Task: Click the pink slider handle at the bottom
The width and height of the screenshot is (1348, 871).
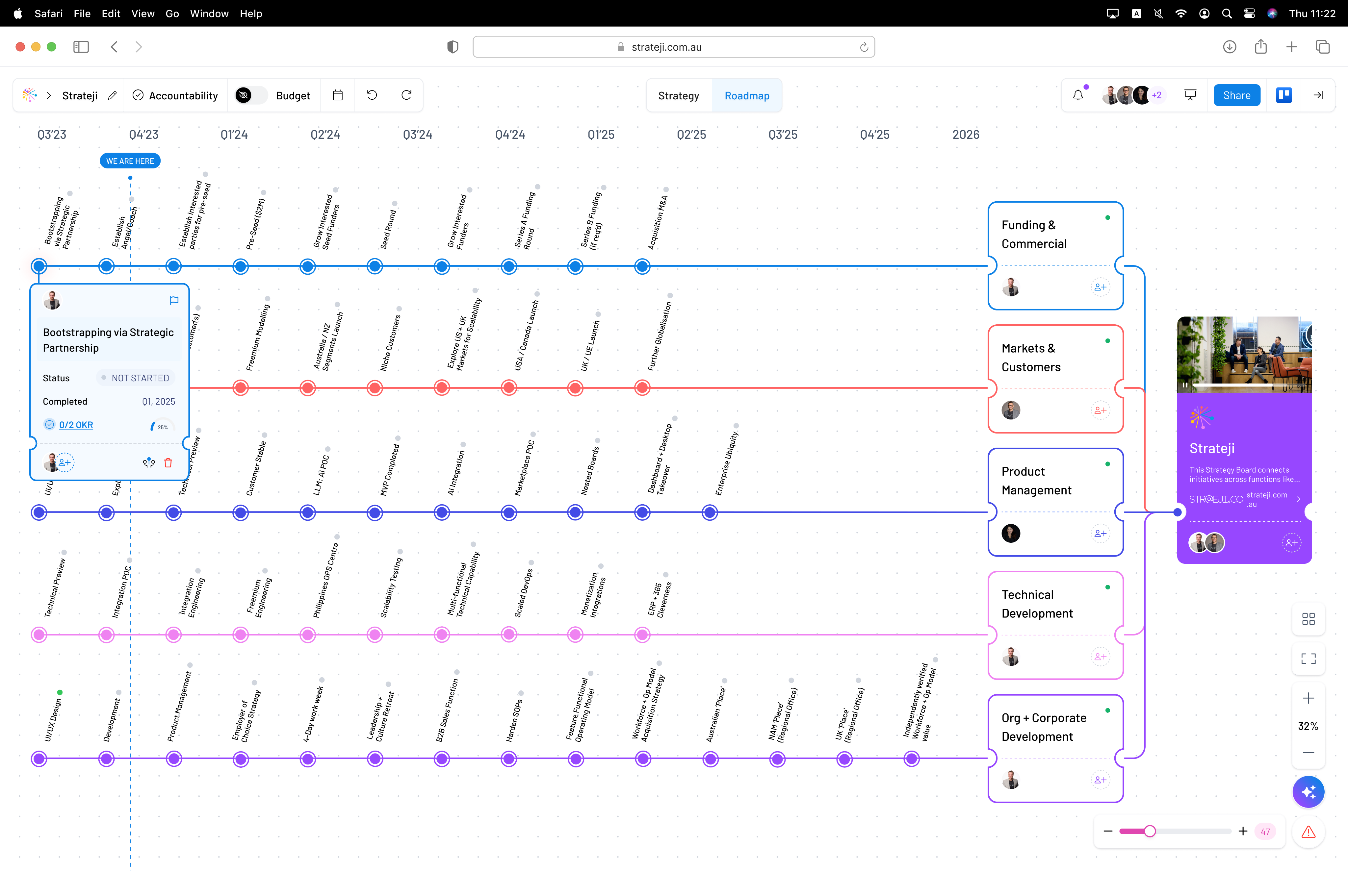Action: point(1149,832)
